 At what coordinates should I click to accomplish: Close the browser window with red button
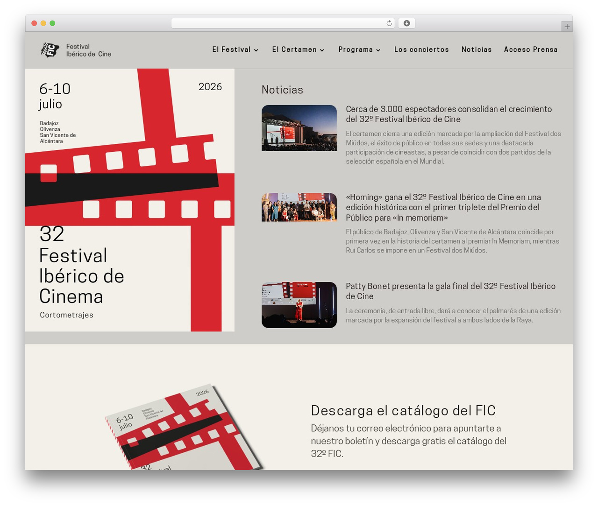coord(34,23)
